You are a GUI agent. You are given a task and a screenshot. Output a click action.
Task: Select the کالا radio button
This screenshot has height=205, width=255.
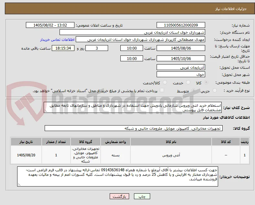[x=206, y=82]
